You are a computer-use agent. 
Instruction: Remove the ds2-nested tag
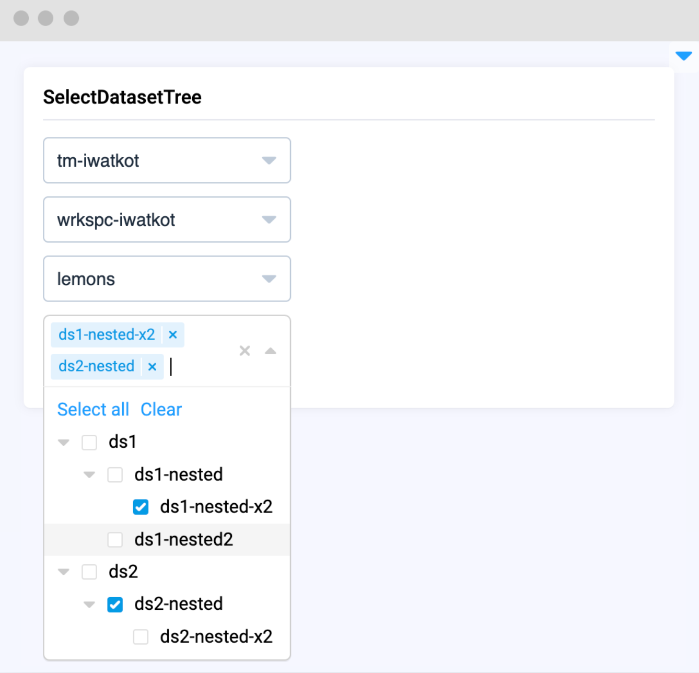153,367
